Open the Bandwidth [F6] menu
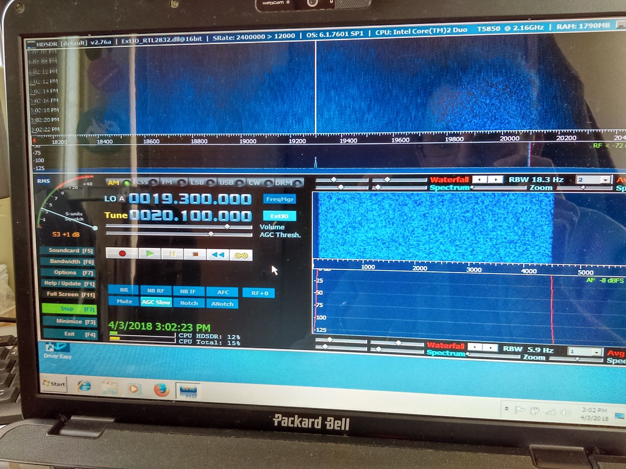626x469 pixels. coord(68,261)
